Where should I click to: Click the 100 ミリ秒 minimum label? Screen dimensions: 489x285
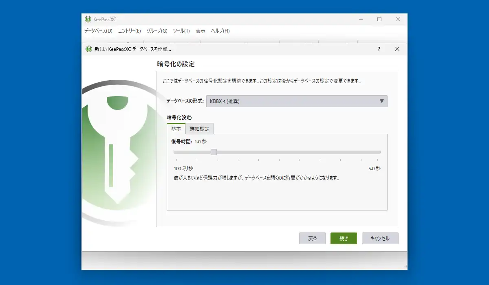pyautogui.click(x=183, y=169)
